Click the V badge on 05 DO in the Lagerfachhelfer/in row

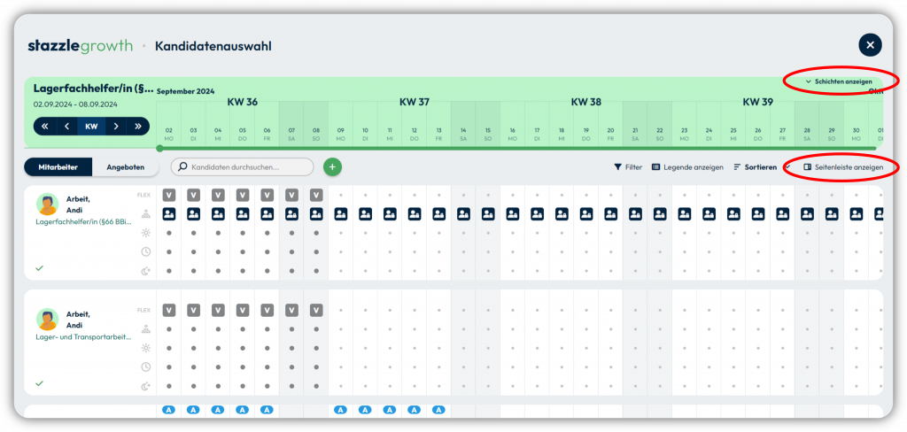point(242,196)
